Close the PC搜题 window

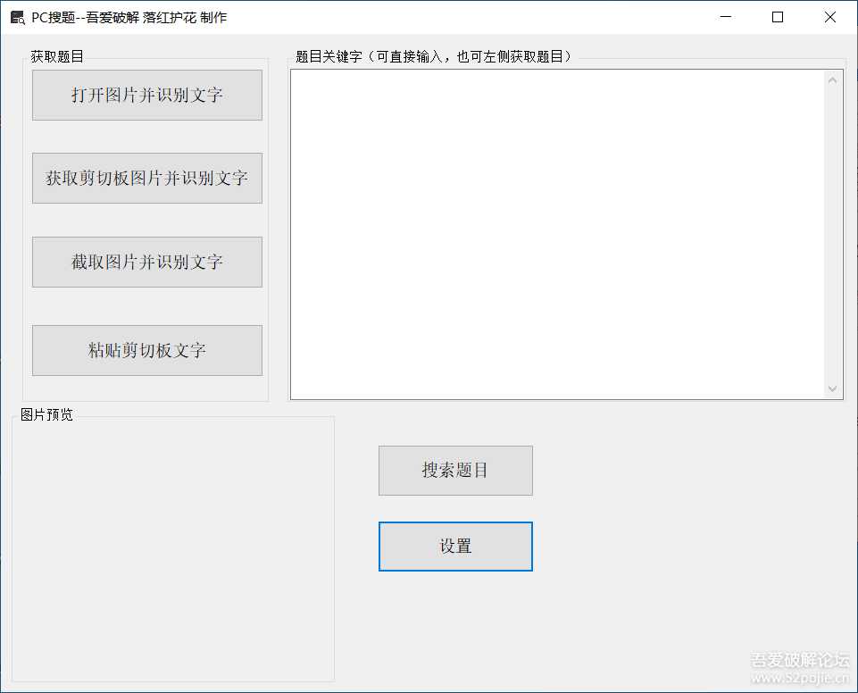[x=830, y=17]
